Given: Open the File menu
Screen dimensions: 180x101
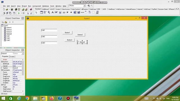Looking at the screenshot, I should (x=4, y=6).
